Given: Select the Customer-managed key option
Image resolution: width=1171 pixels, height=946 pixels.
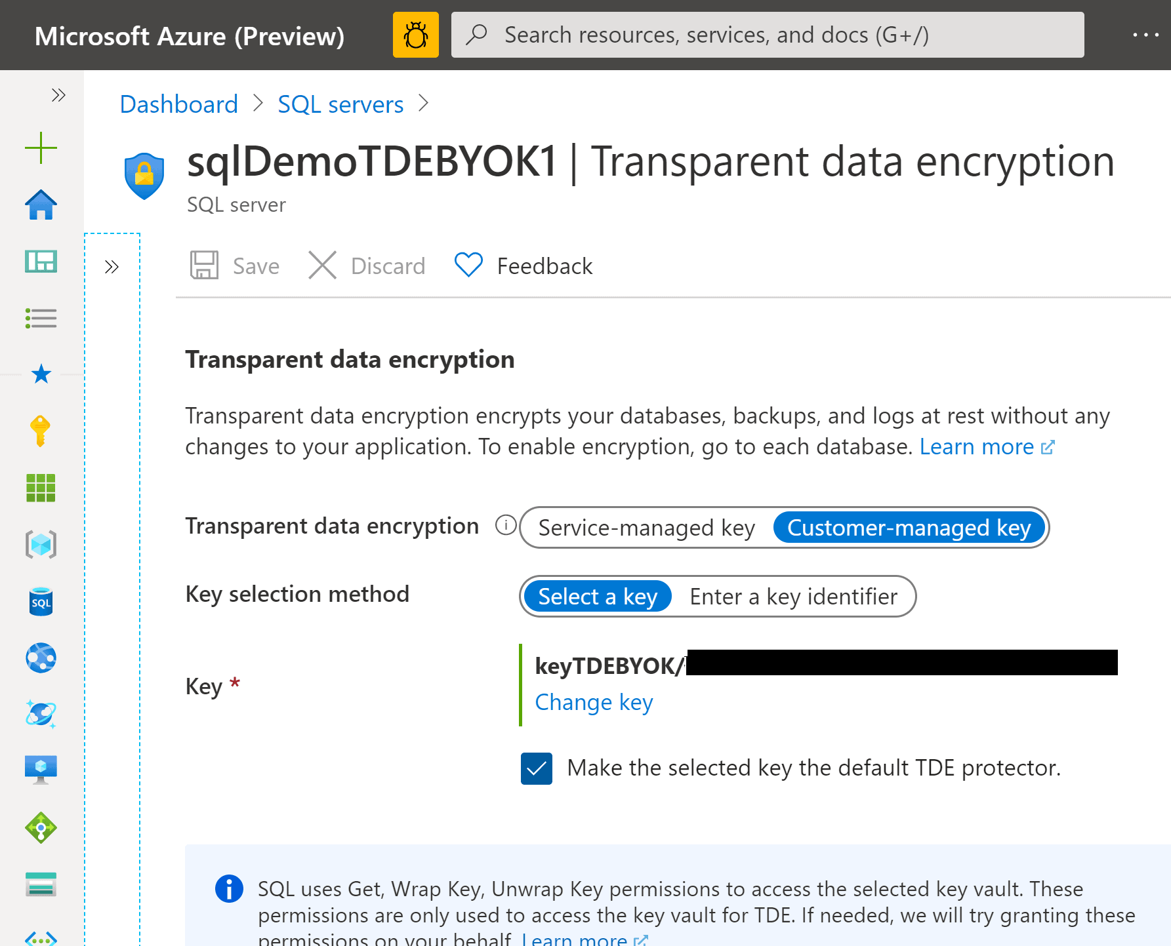Looking at the screenshot, I should 909,528.
